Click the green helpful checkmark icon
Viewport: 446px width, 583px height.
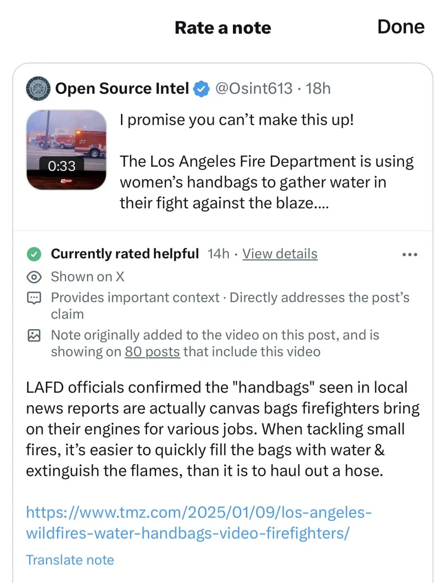click(x=34, y=254)
